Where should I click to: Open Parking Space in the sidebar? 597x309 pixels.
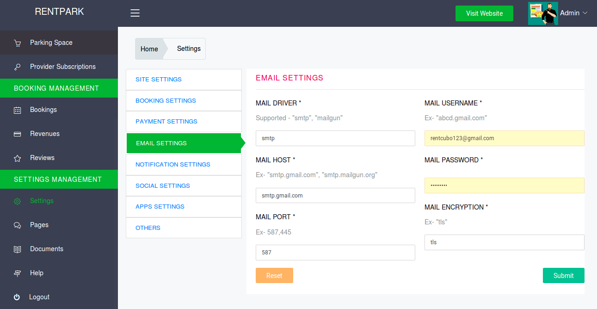59,43
